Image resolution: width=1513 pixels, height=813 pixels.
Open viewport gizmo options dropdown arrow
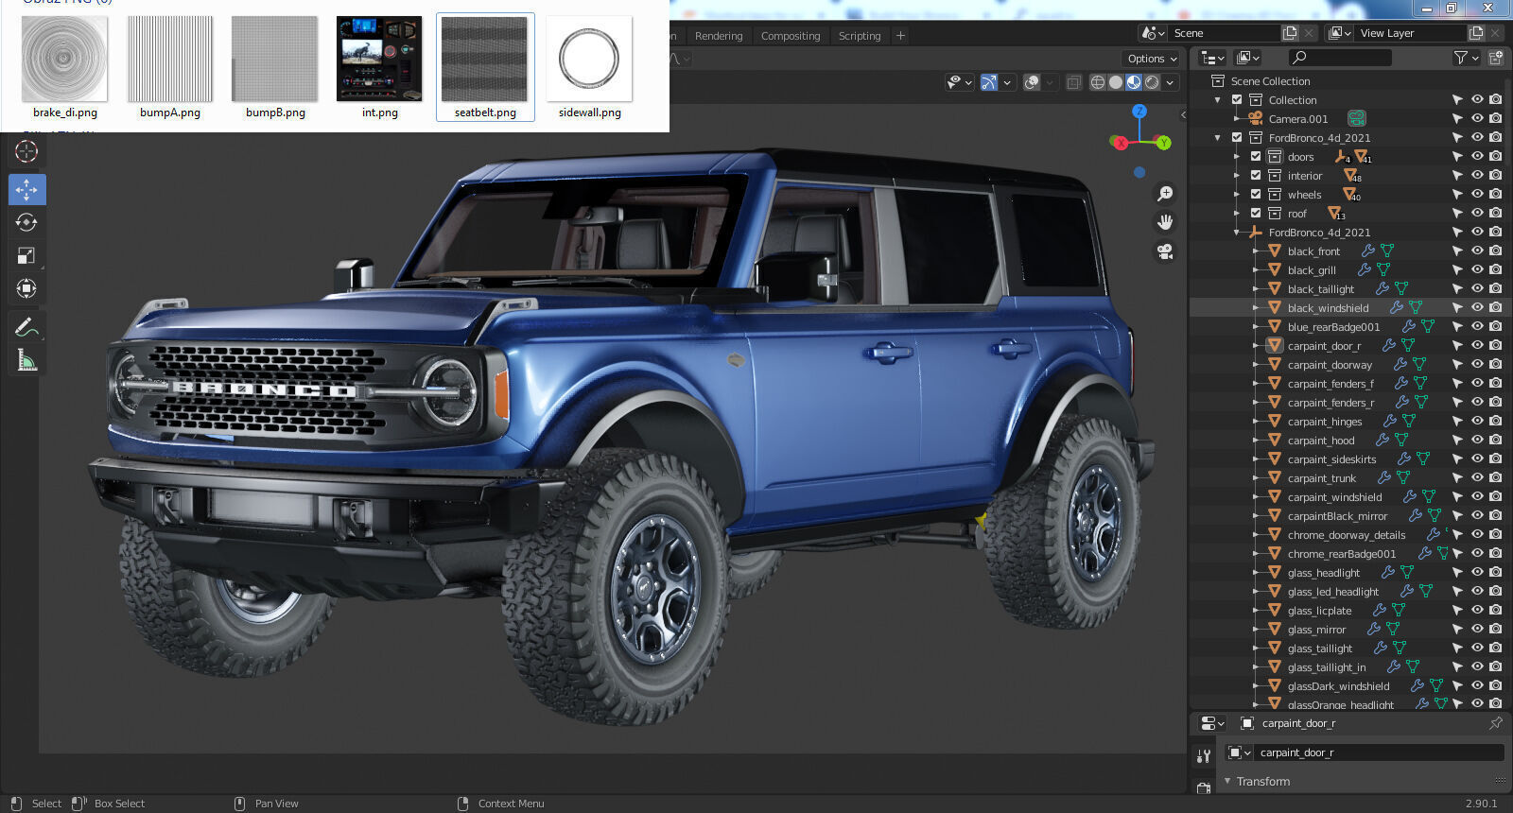[x=1008, y=83]
